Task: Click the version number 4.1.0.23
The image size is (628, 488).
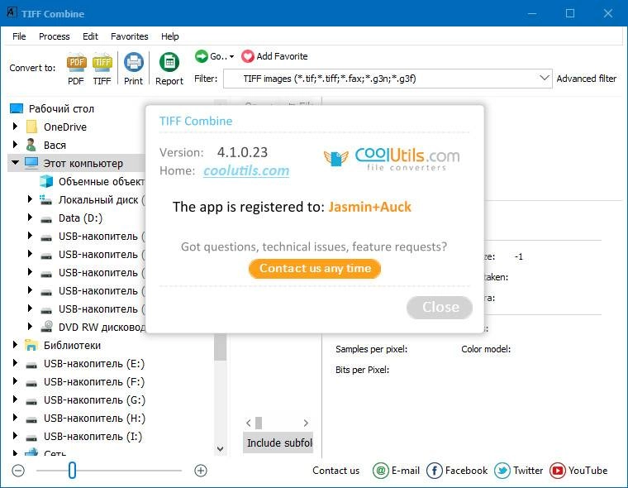Action: coord(242,152)
